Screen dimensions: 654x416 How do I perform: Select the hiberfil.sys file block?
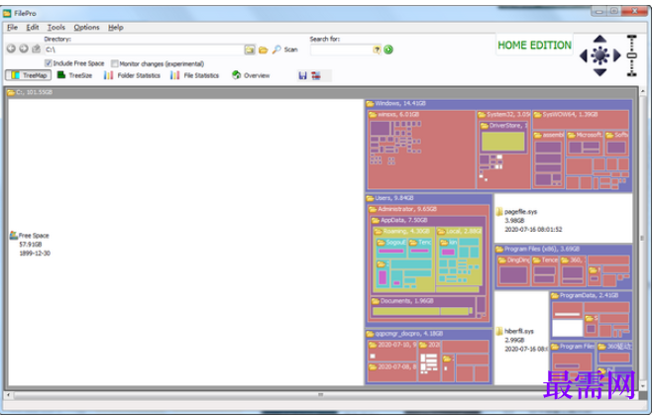tap(521, 339)
